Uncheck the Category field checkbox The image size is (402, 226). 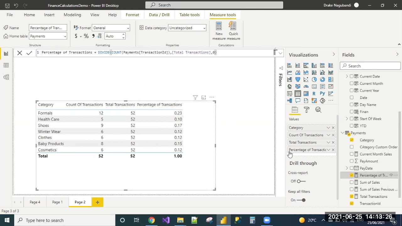coord(352,140)
